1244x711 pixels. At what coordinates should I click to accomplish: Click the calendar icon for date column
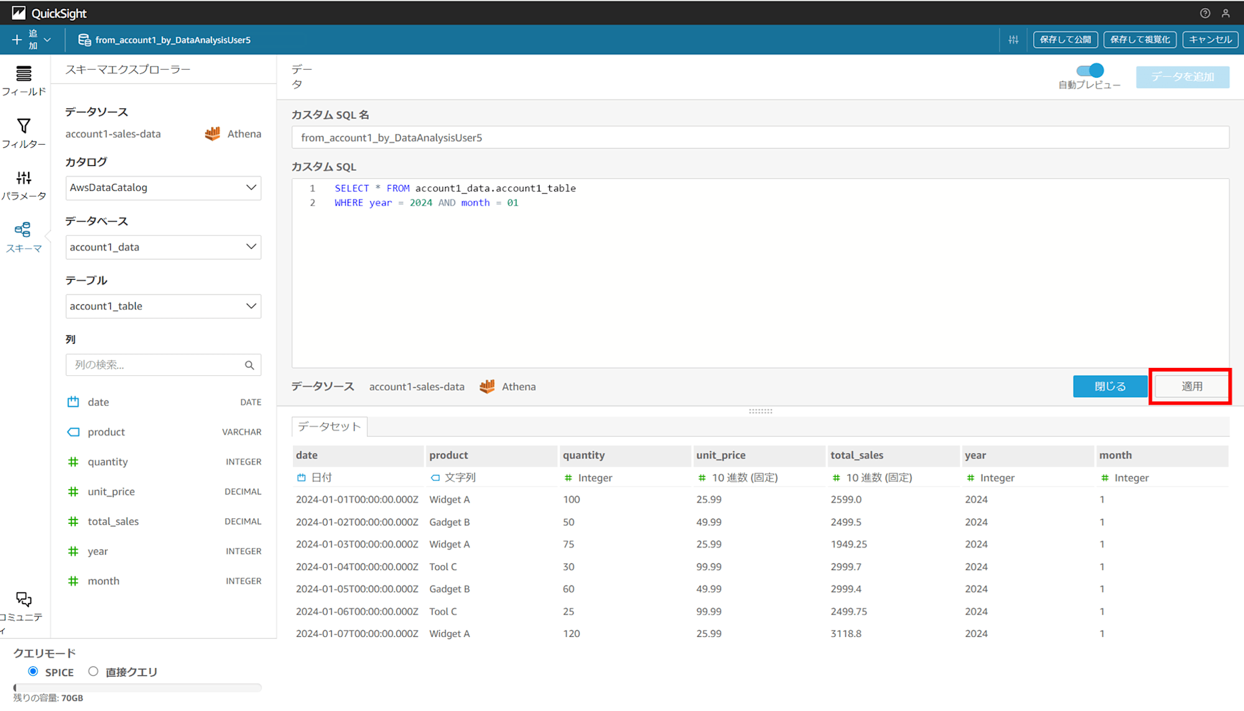tap(73, 402)
